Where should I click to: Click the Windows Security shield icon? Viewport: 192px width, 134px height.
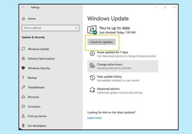pos(23,68)
